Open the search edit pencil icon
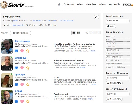 (96, 17)
